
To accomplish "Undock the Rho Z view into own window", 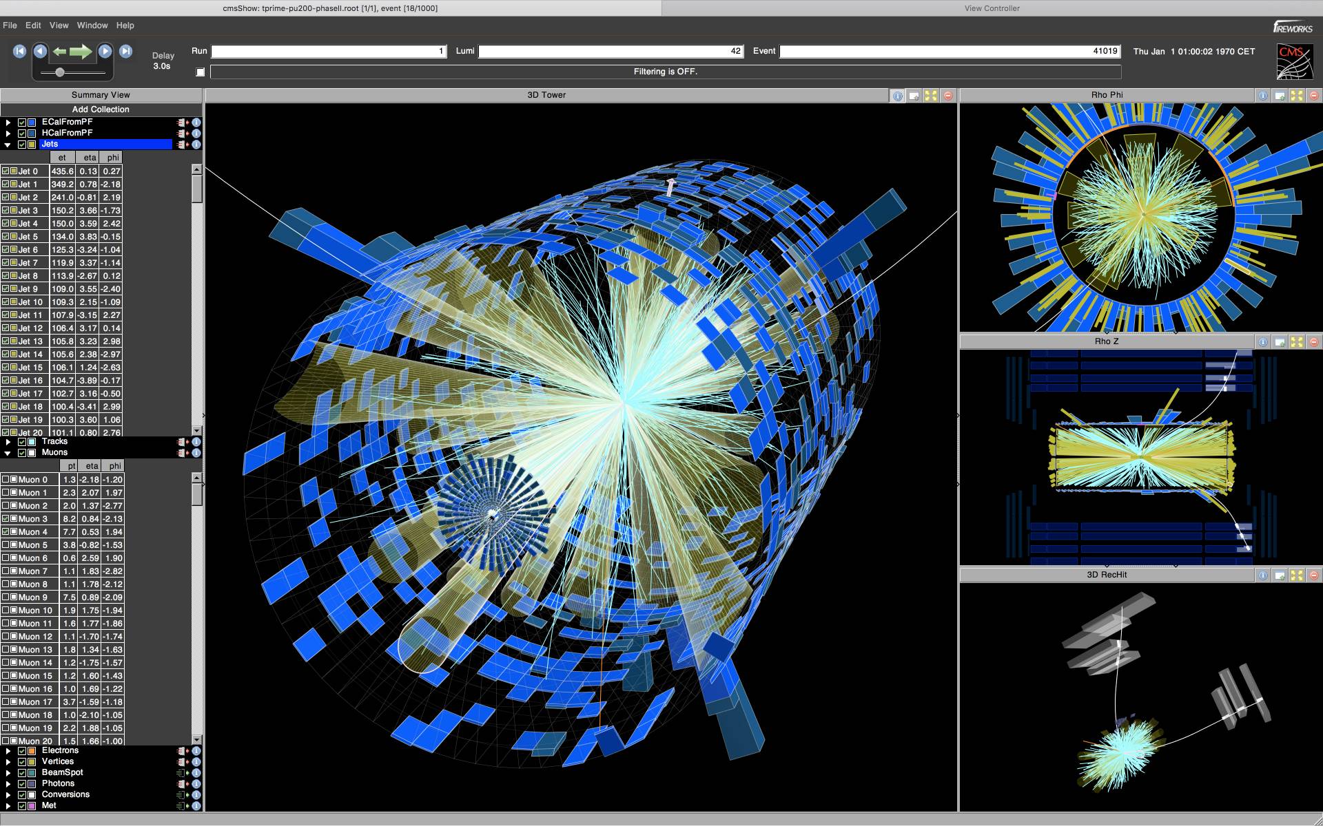I will pos(1280,341).
